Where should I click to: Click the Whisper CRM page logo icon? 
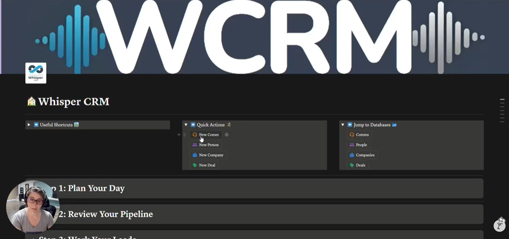[36, 73]
